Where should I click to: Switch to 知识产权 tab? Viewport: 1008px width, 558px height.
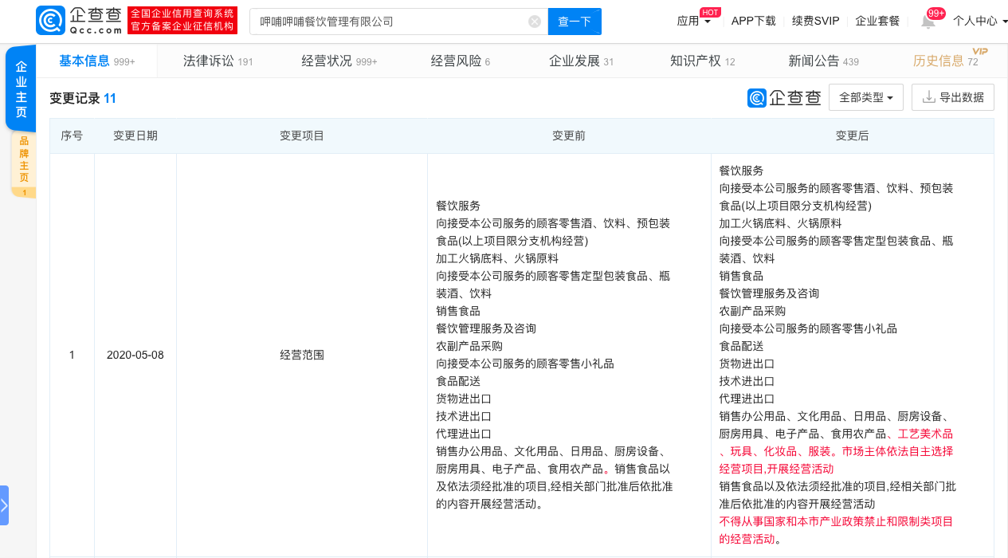703,61
